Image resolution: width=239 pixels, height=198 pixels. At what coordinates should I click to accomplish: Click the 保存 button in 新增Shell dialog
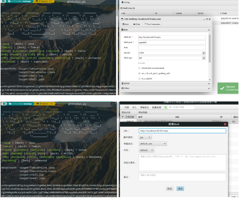pyautogui.click(x=180, y=189)
